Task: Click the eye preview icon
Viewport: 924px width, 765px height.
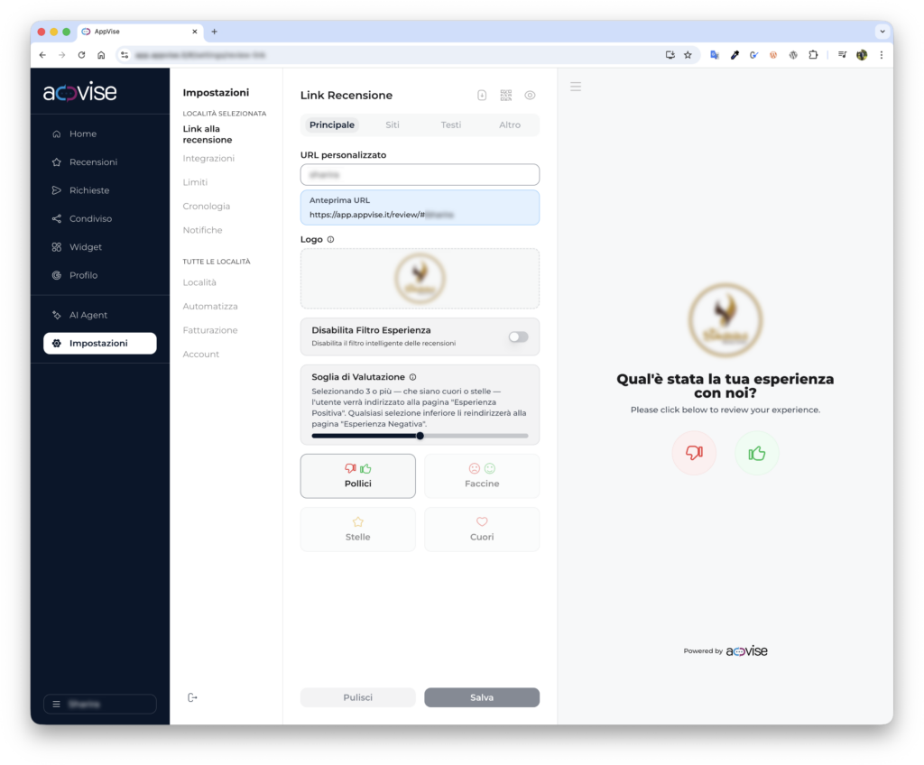Action: click(530, 96)
